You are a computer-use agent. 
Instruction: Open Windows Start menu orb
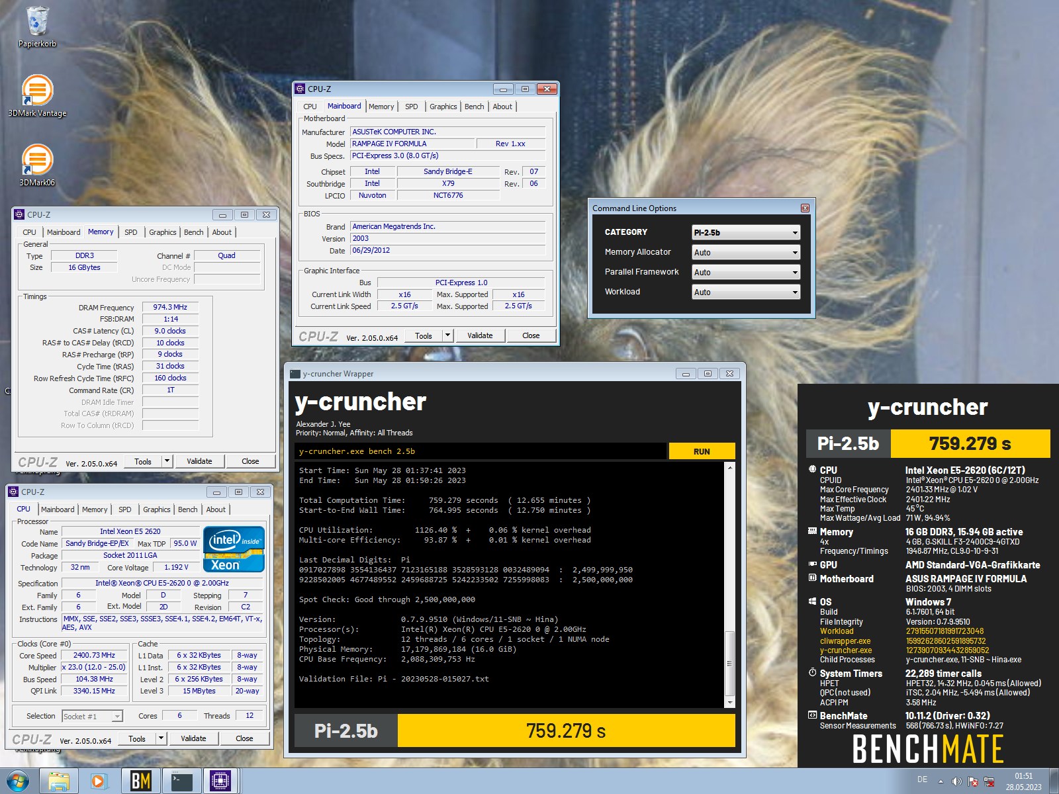coord(18,781)
